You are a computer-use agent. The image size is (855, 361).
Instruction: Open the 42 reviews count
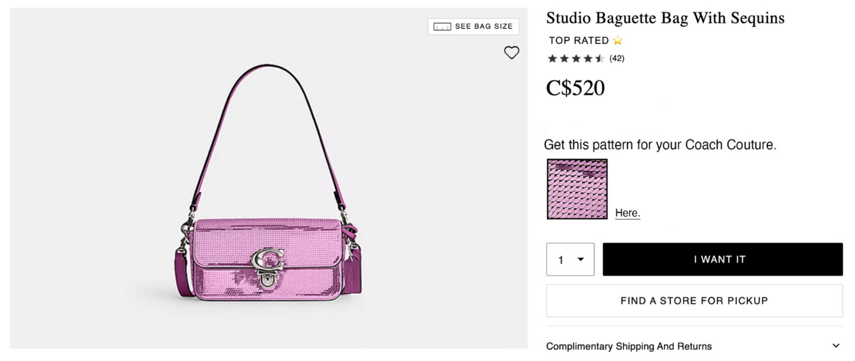pos(617,58)
